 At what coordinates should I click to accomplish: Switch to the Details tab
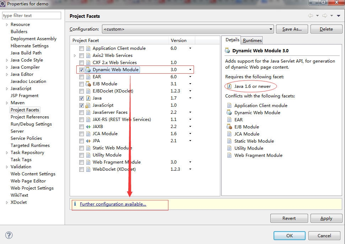[232, 40]
